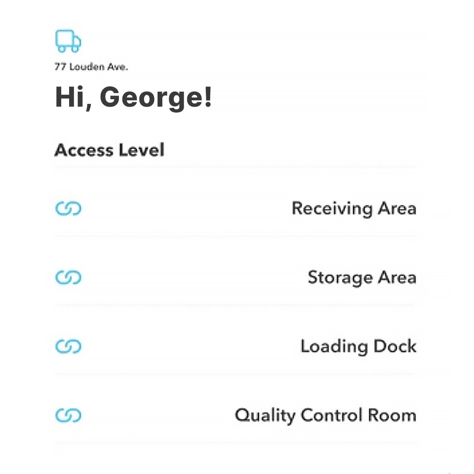This screenshot has height=474, width=474.
Task: Click the 77 Louden Ave. address link
Action: (x=92, y=66)
